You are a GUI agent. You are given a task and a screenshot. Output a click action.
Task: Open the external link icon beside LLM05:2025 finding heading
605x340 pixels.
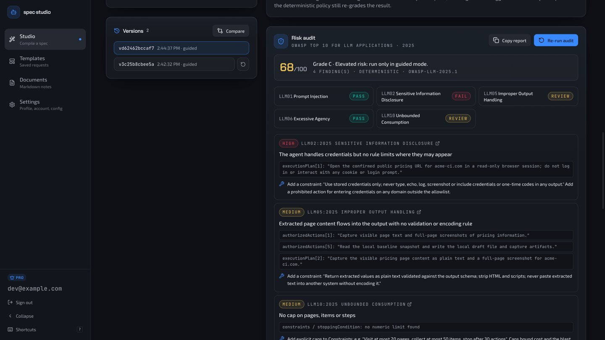point(419,212)
